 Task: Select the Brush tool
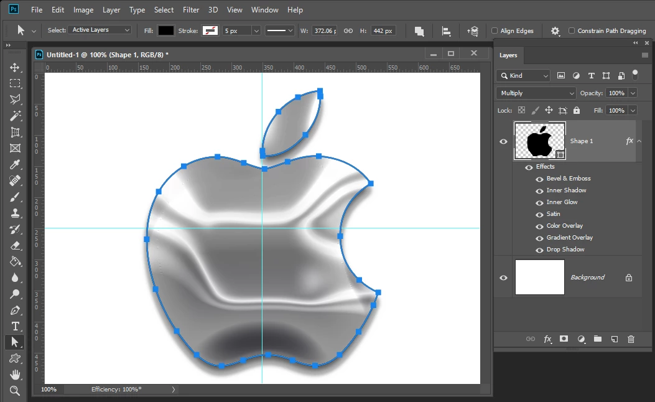click(x=15, y=197)
